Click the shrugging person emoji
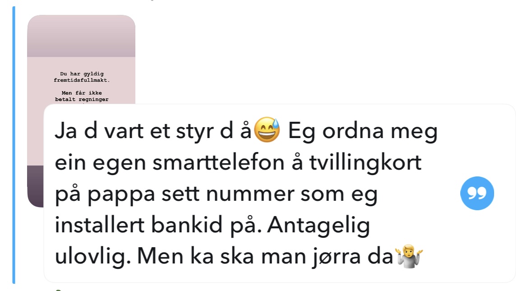The width and height of the screenshot is (532, 291). point(409,256)
